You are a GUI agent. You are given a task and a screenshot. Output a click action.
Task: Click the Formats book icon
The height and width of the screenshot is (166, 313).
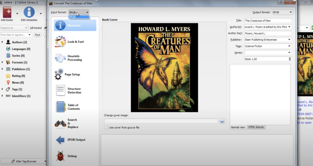pyautogui.click(x=8, y=62)
